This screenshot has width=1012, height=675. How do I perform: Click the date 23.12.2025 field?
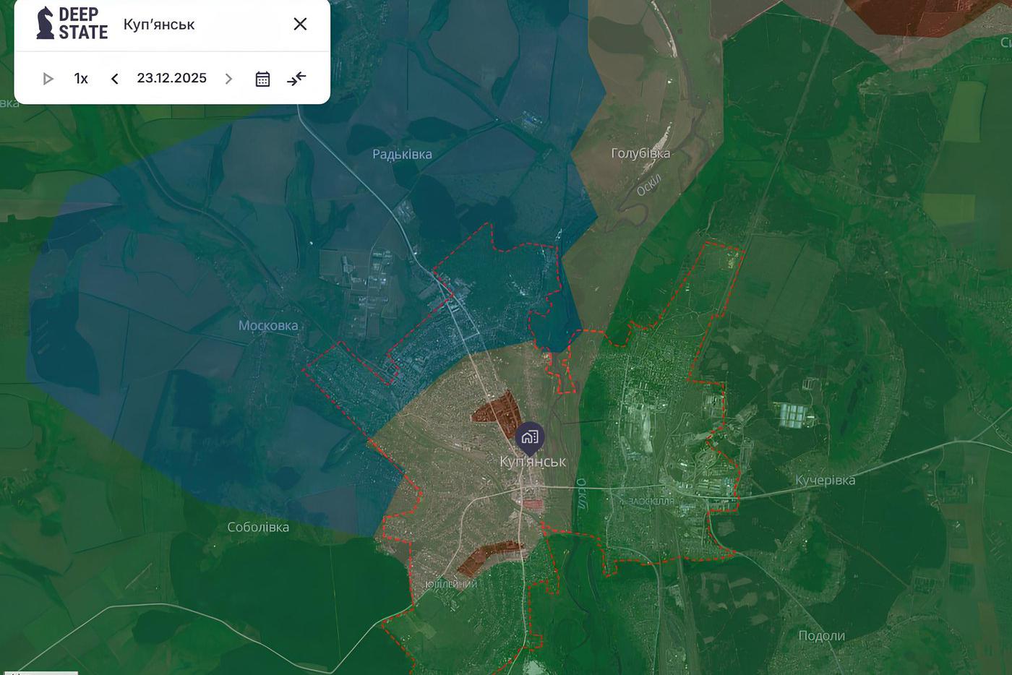171,78
